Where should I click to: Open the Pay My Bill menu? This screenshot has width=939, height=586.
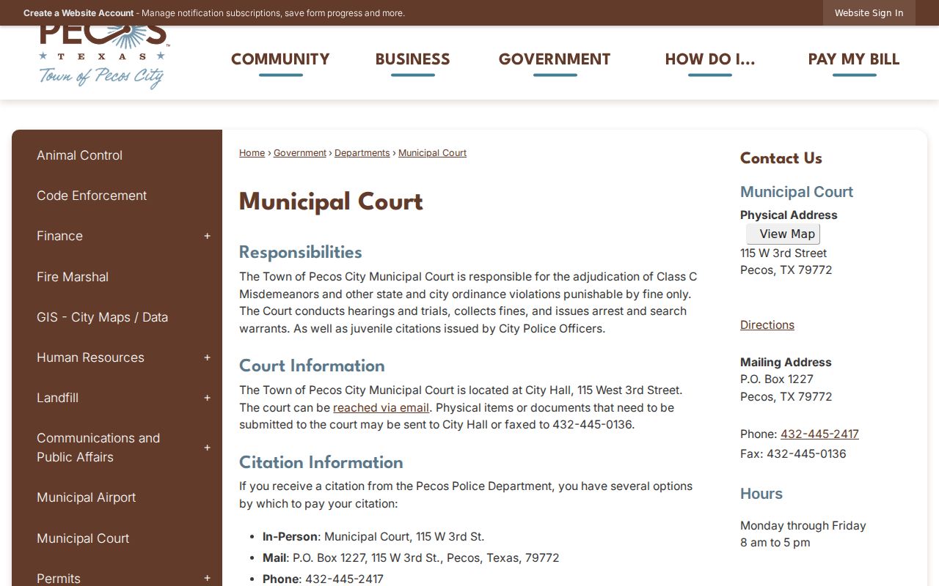854,59
